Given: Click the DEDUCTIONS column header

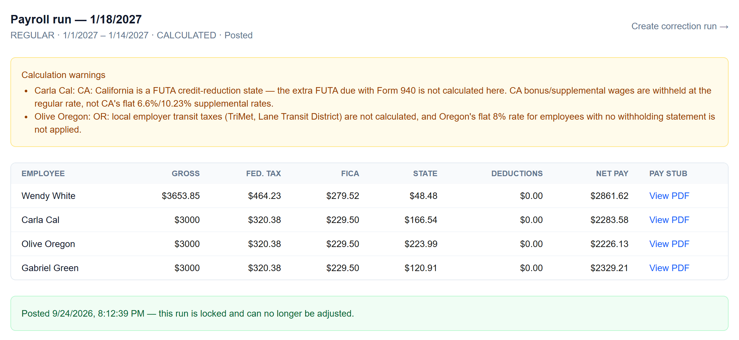Looking at the screenshot, I should 517,174.
